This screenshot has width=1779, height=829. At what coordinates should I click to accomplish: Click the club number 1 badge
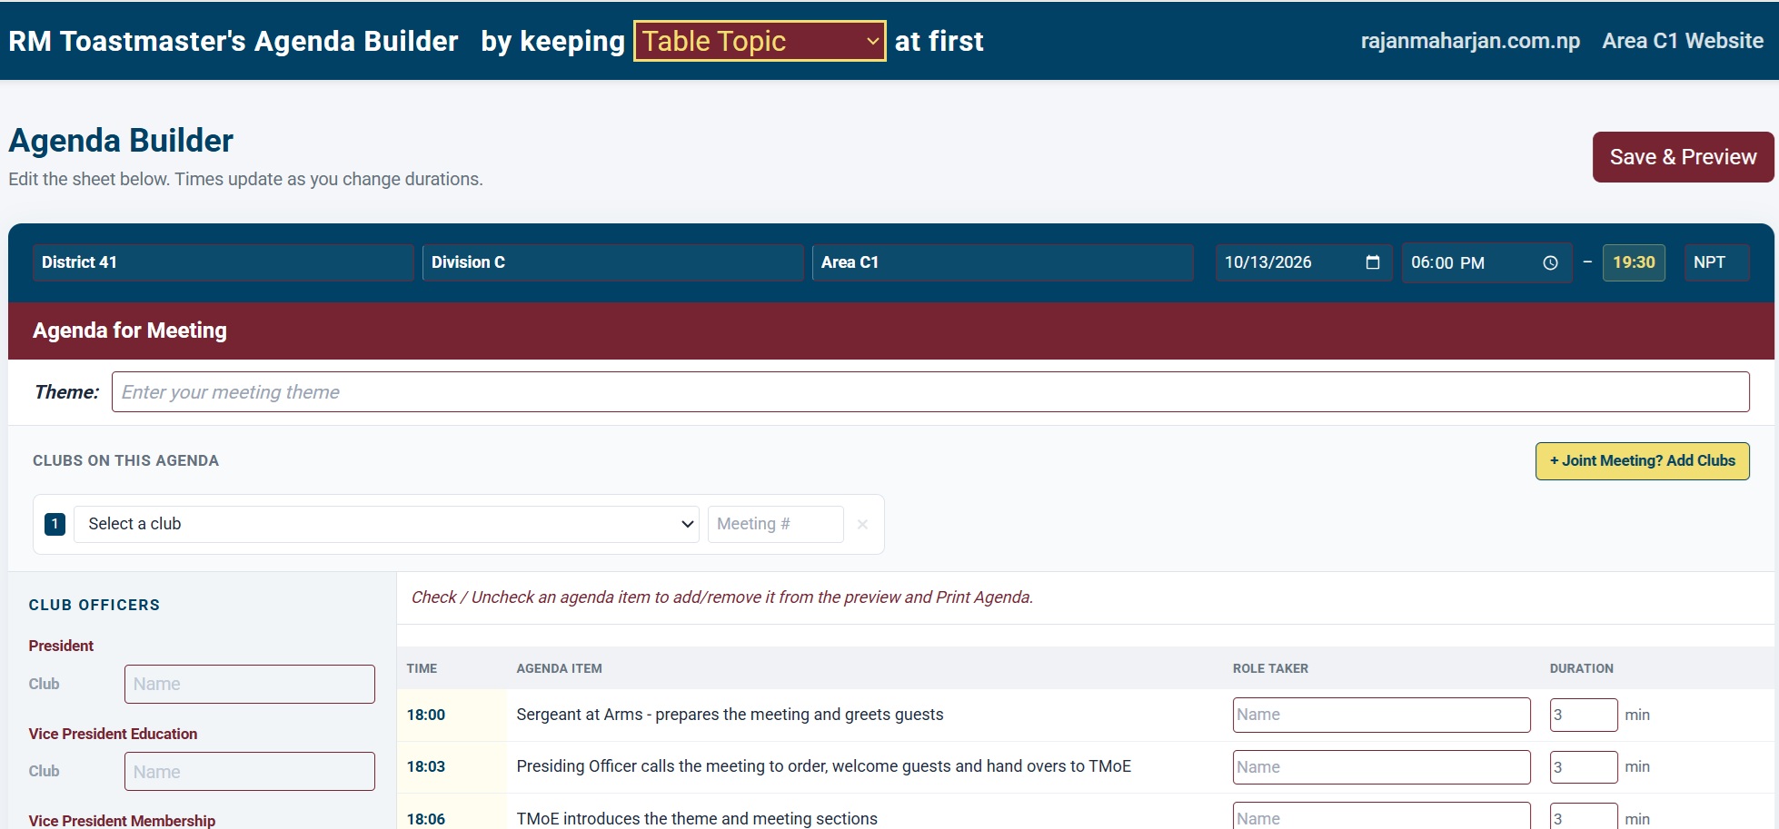pos(55,524)
